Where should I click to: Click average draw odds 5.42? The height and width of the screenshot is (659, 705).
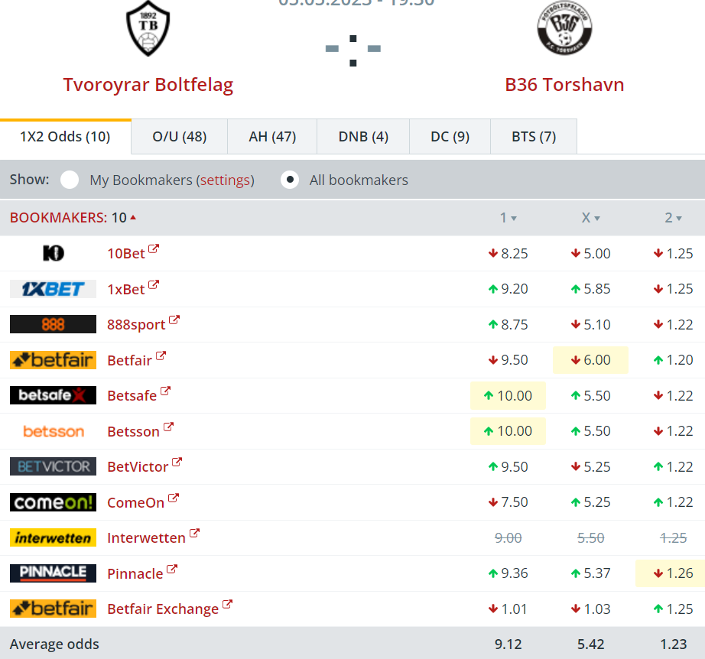(590, 644)
